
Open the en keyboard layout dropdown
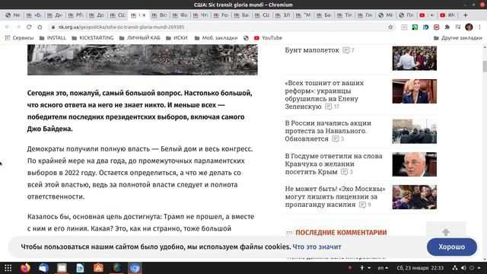(383, 268)
